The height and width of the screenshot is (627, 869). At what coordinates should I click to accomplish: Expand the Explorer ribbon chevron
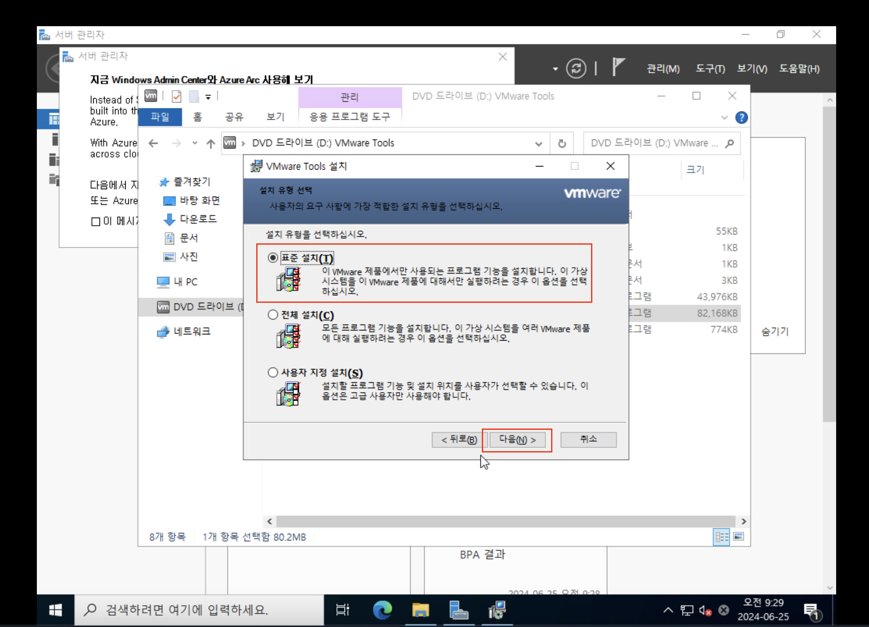point(724,118)
